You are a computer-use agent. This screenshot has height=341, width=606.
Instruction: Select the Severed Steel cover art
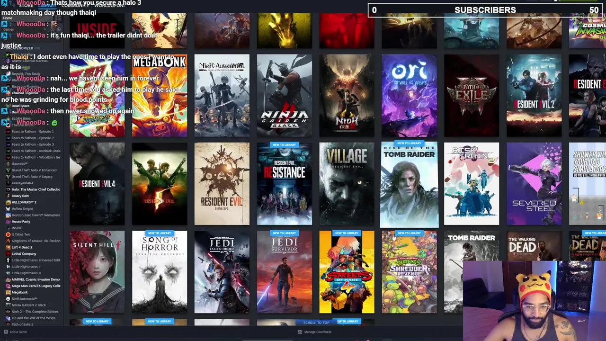coord(534,184)
